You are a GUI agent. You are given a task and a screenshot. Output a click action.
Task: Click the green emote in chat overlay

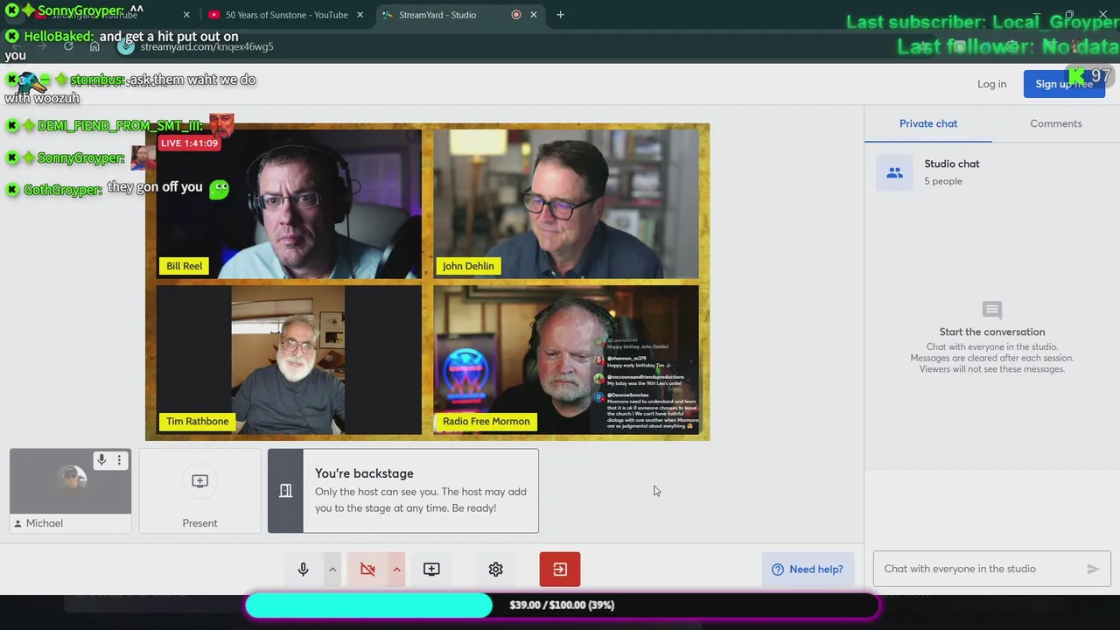(219, 188)
